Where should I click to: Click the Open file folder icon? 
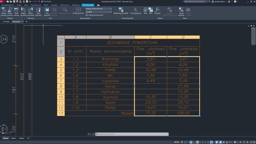[x=11, y=2]
